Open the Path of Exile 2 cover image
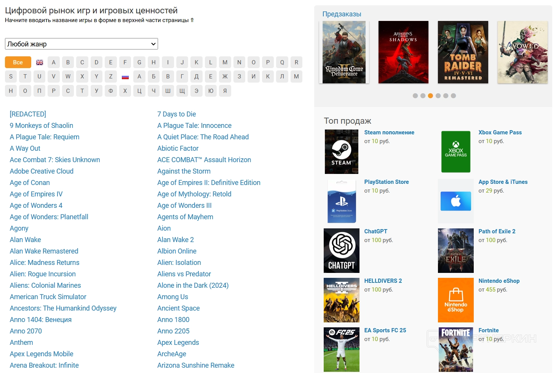The width and height of the screenshot is (556, 373). [x=456, y=250]
